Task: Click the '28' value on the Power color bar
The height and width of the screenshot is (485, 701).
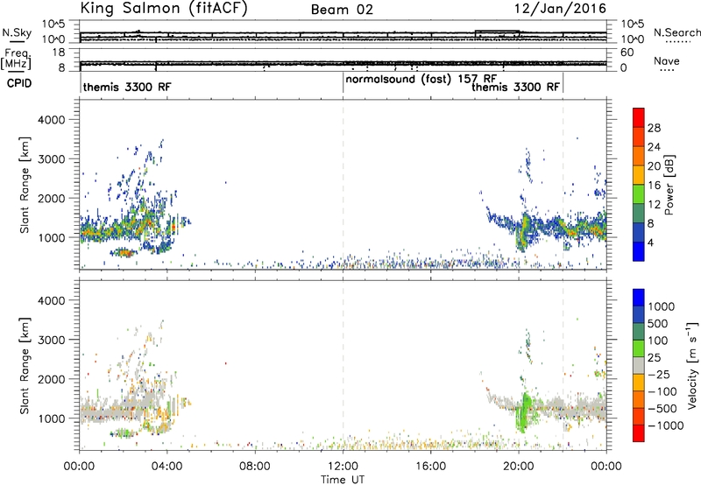Action: (654, 128)
